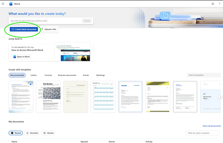
Task: Click the upload arrow icon
Action: 42,29
